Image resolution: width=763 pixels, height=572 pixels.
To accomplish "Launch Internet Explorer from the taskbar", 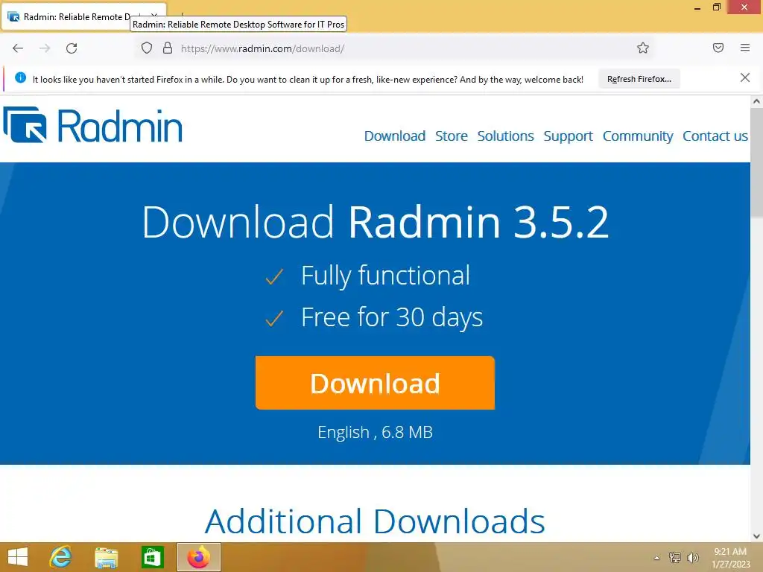I will (x=61, y=557).
